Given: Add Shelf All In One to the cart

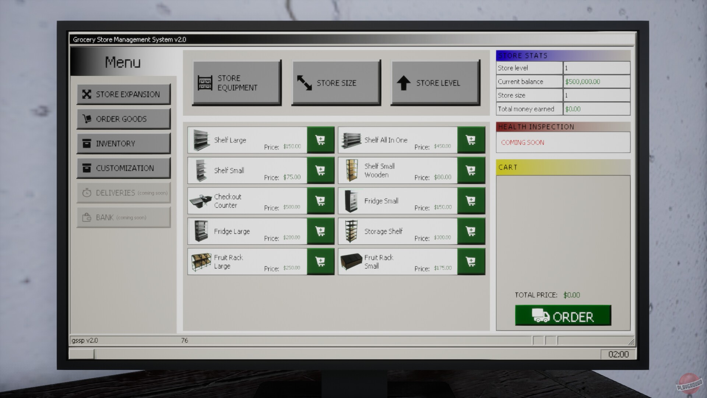Looking at the screenshot, I should click(x=471, y=140).
